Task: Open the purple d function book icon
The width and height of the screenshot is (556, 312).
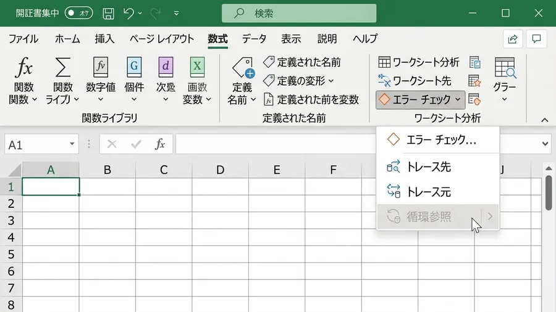Action: pos(166,67)
